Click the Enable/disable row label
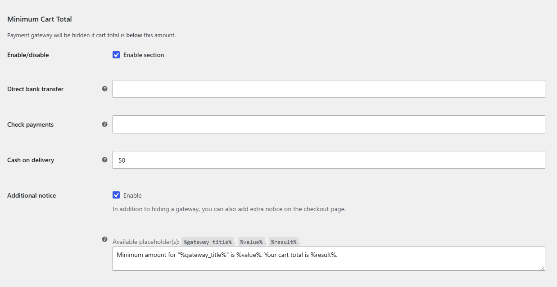 tap(28, 55)
